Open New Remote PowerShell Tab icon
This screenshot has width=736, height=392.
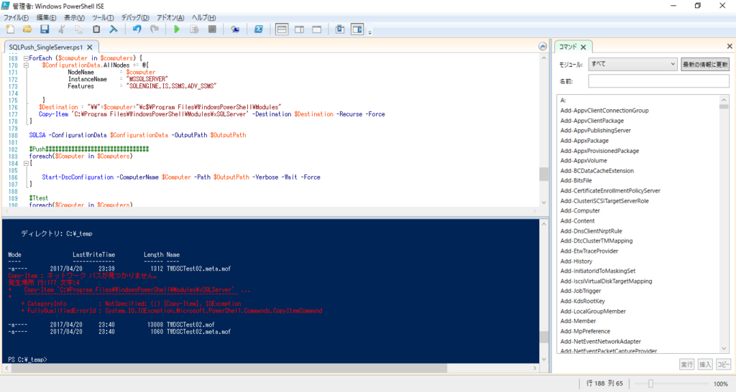coord(235,29)
